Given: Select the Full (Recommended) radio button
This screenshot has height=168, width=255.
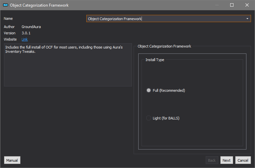Looking at the screenshot, I should pyautogui.click(x=149, y=90).
